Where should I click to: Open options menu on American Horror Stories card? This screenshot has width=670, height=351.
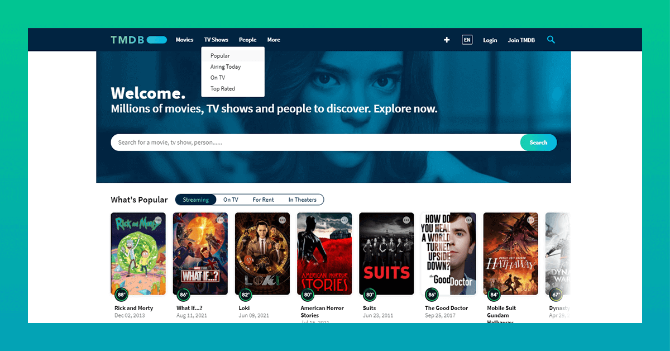344,220
